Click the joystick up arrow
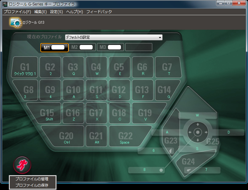 click(x=198, y=124)
